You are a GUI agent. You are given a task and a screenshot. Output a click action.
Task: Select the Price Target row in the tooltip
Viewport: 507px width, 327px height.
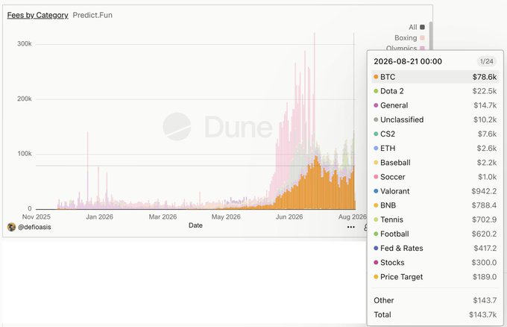click(x=435, y=277)
